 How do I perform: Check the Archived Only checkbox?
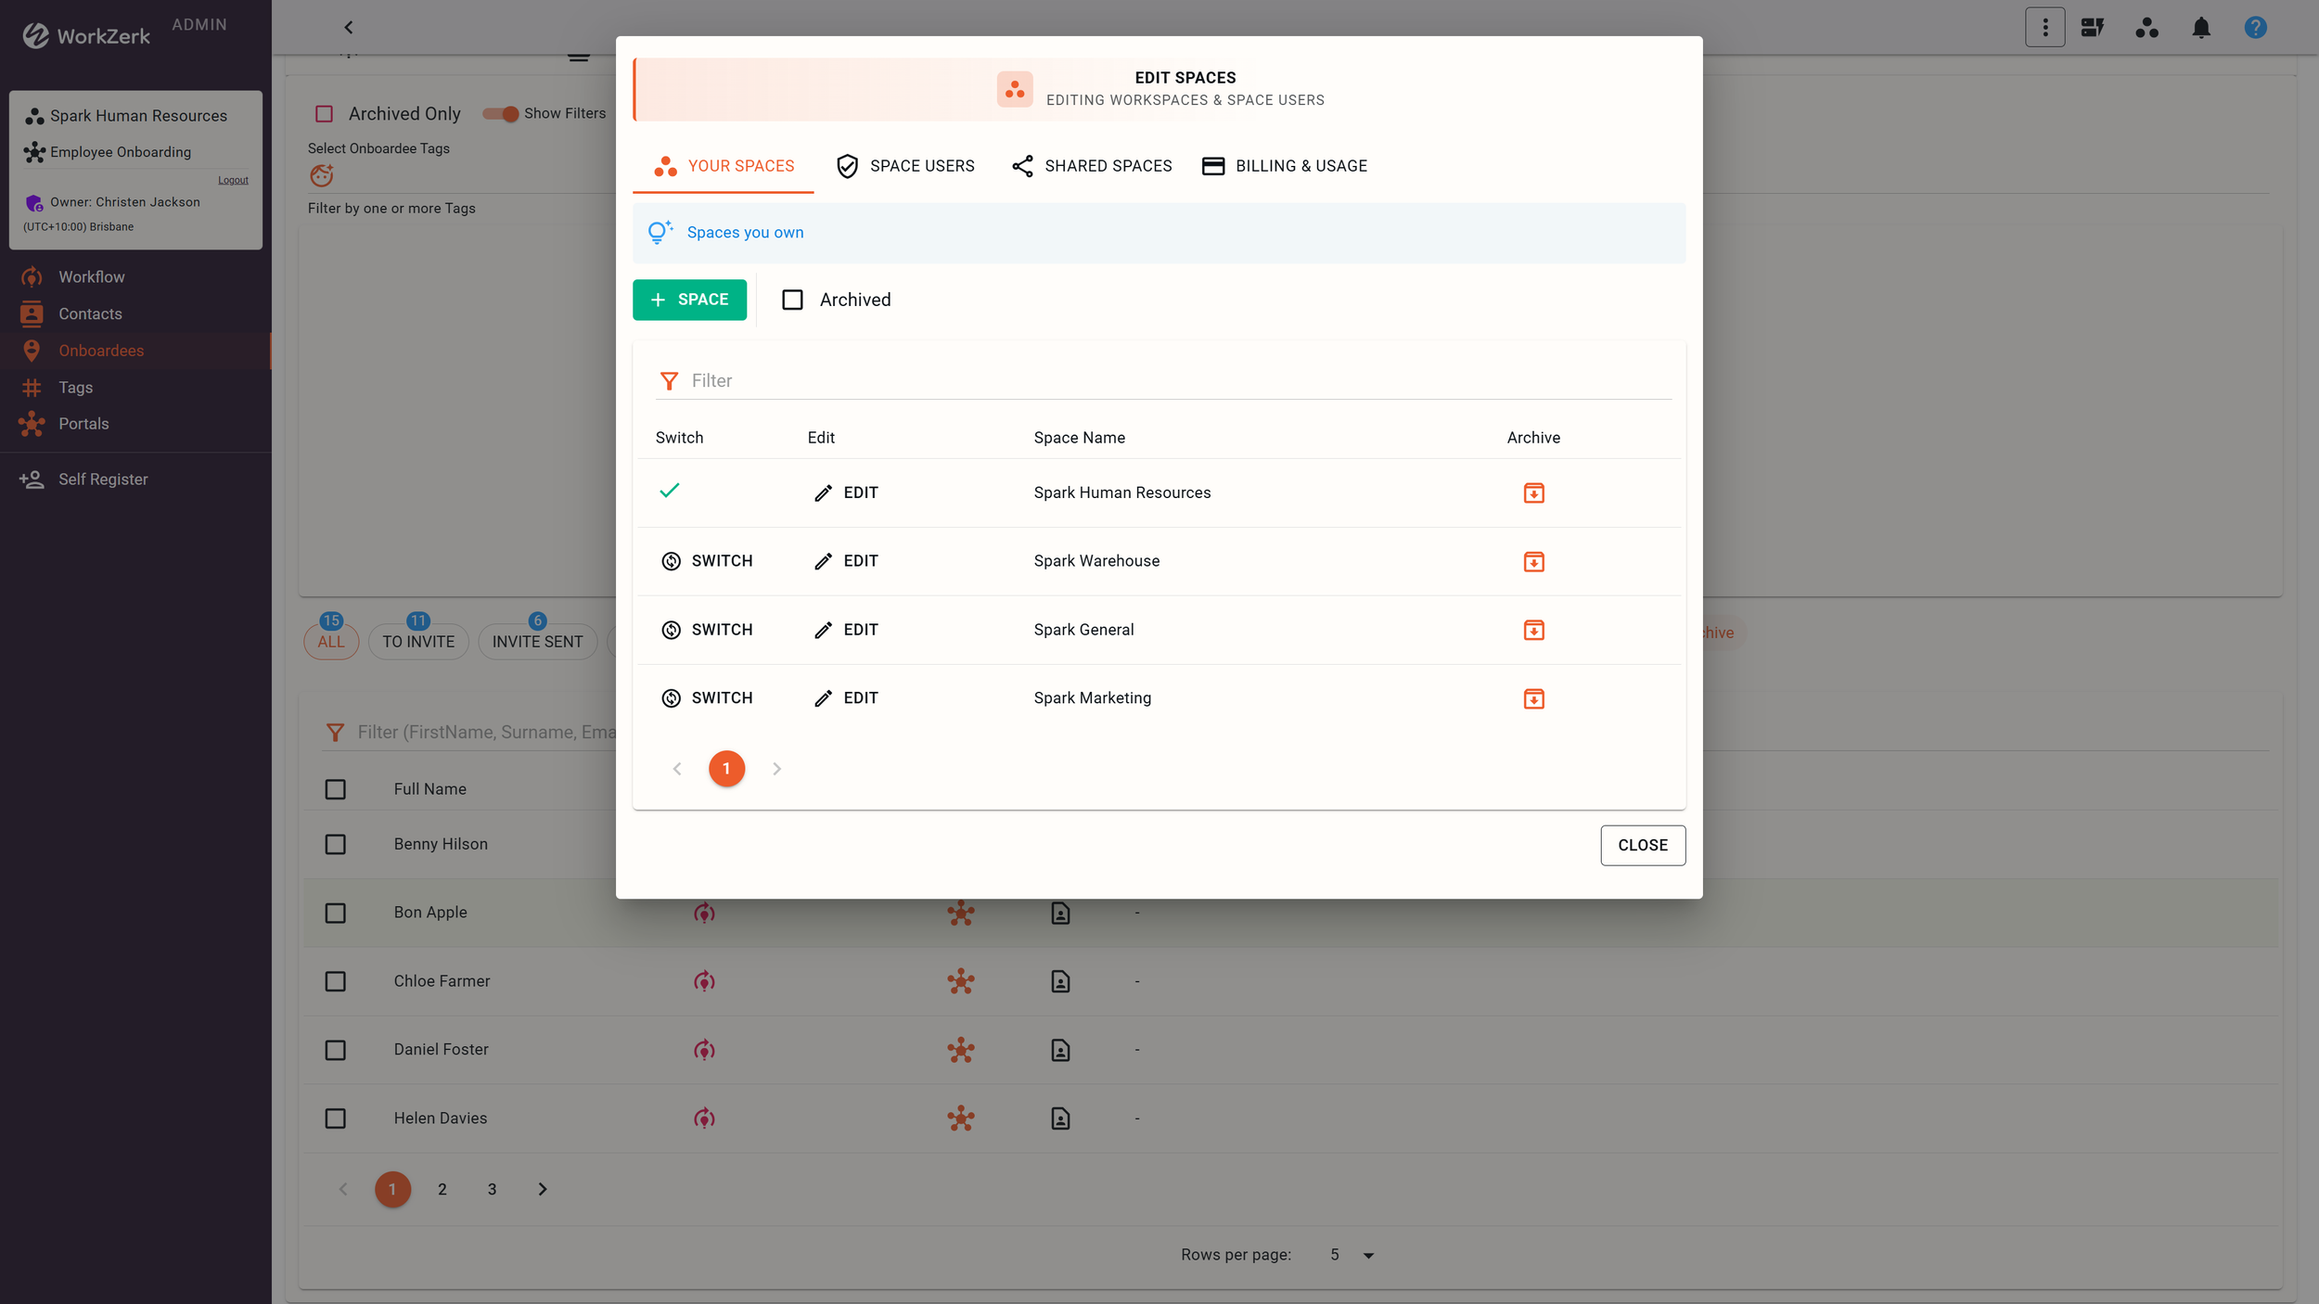(x=324, y=114)
